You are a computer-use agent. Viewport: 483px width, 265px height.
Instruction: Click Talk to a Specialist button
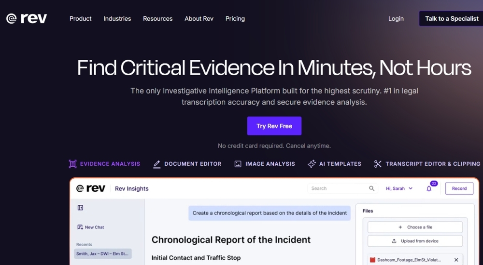(451, 18)
